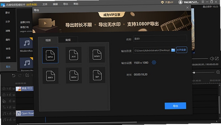
Task: Choose the GIF format icon
Action: 97,75
